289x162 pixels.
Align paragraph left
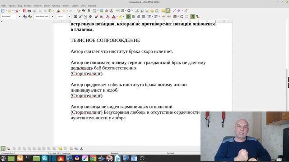[128, 17]
